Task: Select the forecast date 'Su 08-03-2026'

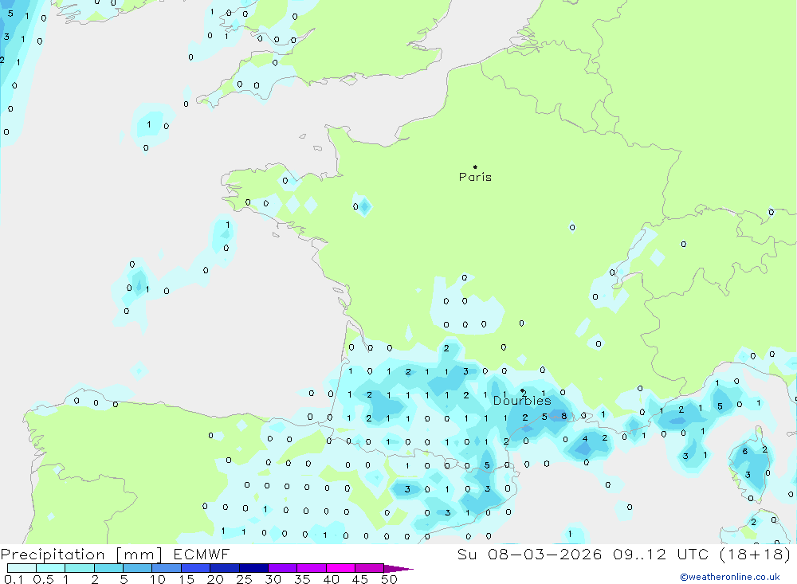Action: 529,554
